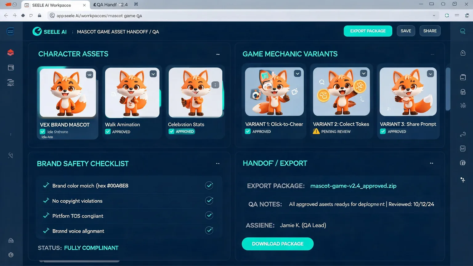Click the stacked lines icon in the left sidebar
The width and height of the screenshot is (473, 266).
click(x=10, y=83)
